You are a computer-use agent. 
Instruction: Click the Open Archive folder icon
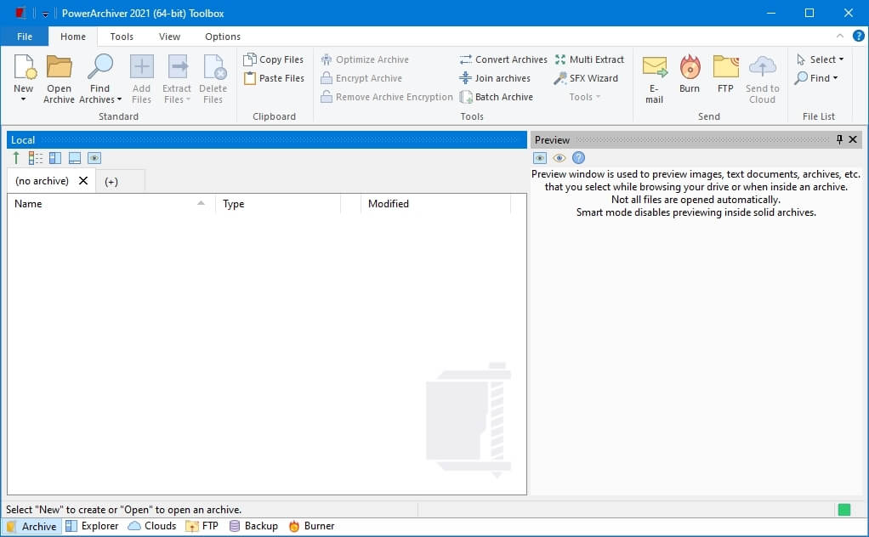[59, 68]
